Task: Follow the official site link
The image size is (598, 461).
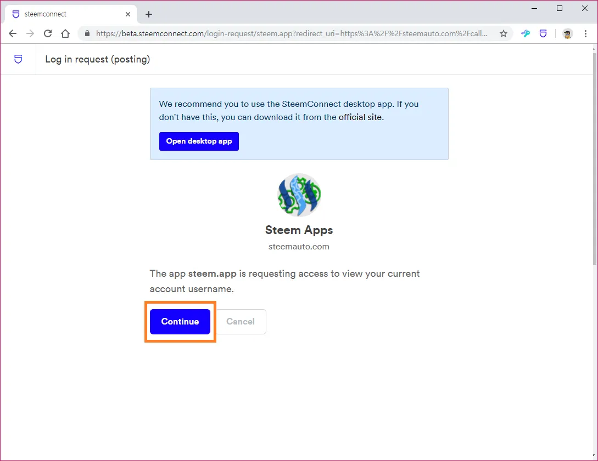Action: (x=360, y=117)
